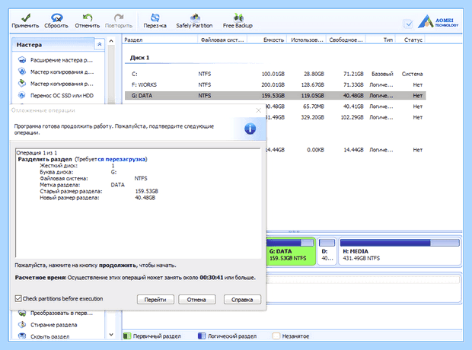Sort by Емкость column header

tap(266, 40)
